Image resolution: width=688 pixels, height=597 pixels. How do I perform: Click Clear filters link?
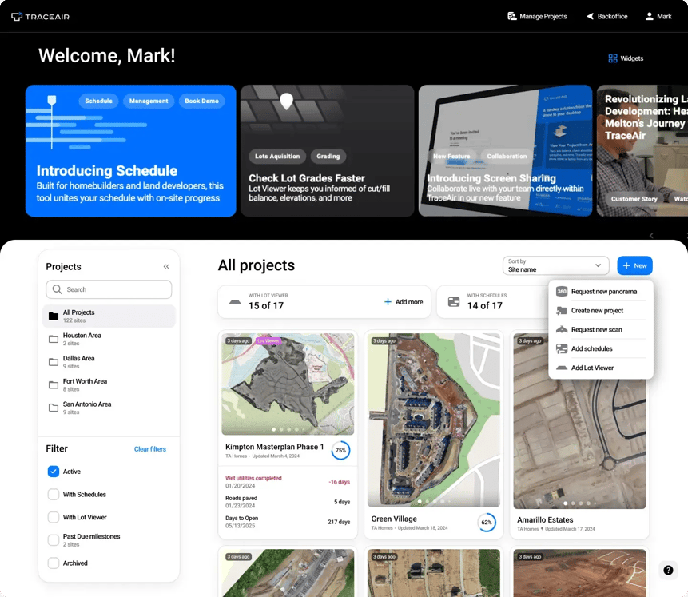[150, 448]
